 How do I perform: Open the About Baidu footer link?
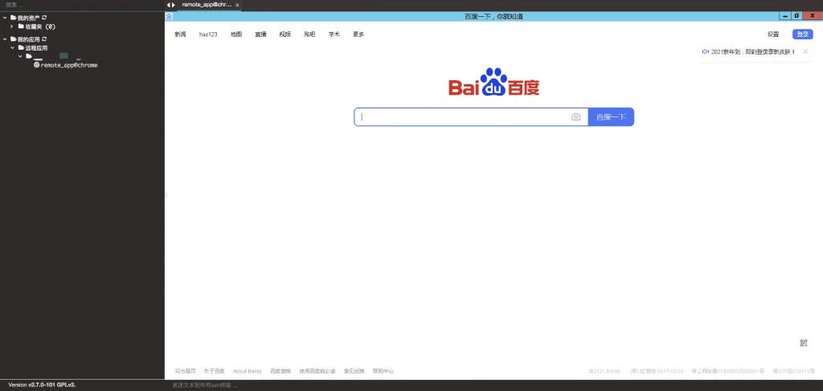click(x=248, y=371)
